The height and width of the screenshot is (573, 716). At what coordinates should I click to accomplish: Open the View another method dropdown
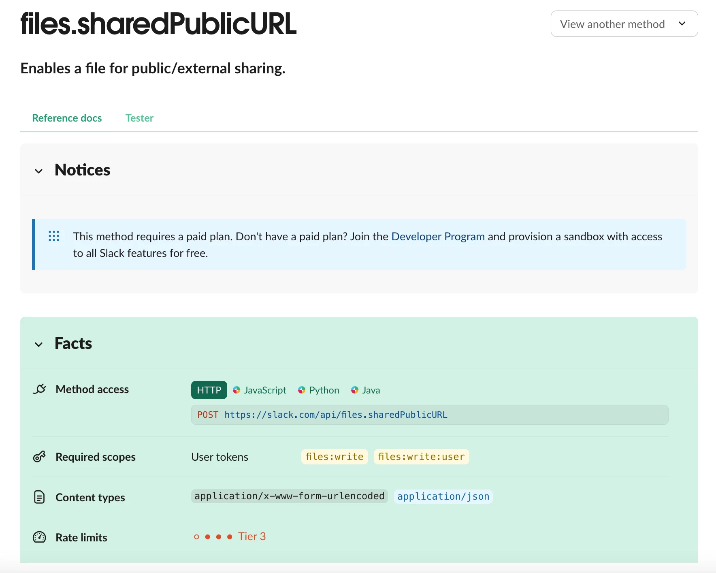624,24
